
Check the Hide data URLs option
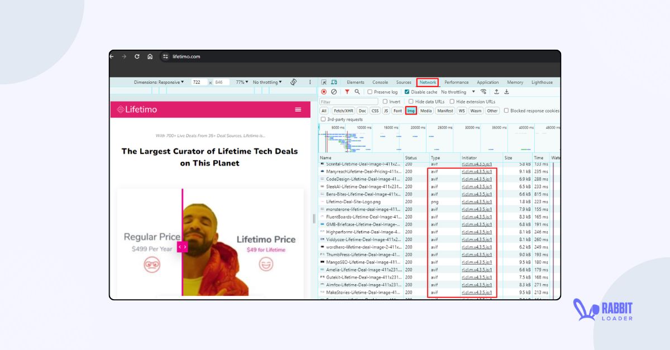pos(410,102)
